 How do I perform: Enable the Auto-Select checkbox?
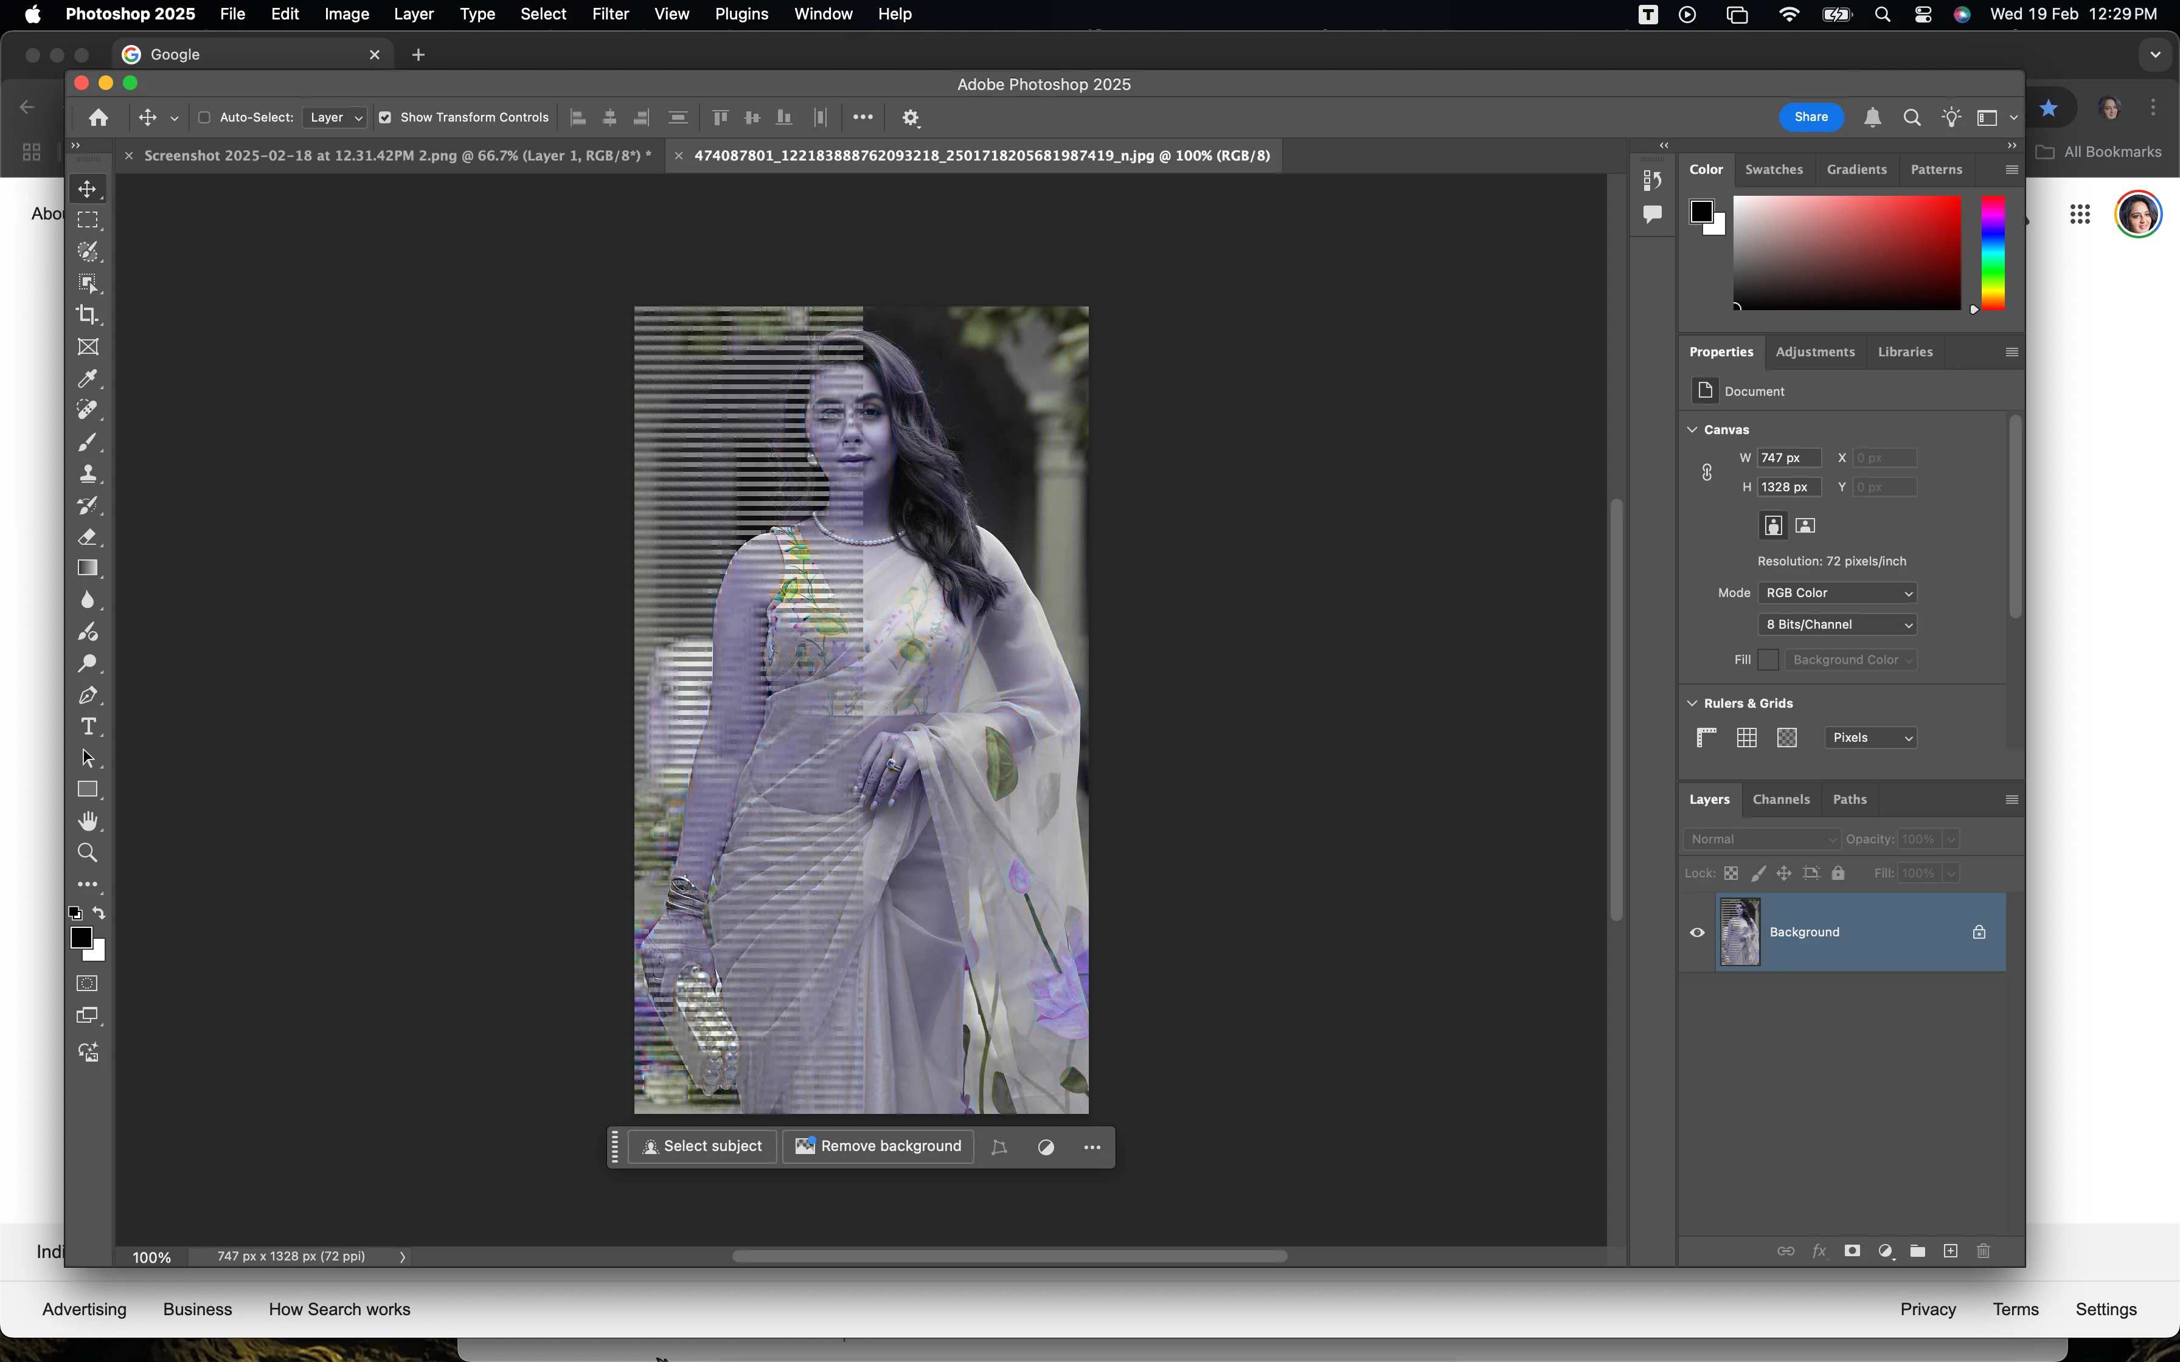[204, 118]
